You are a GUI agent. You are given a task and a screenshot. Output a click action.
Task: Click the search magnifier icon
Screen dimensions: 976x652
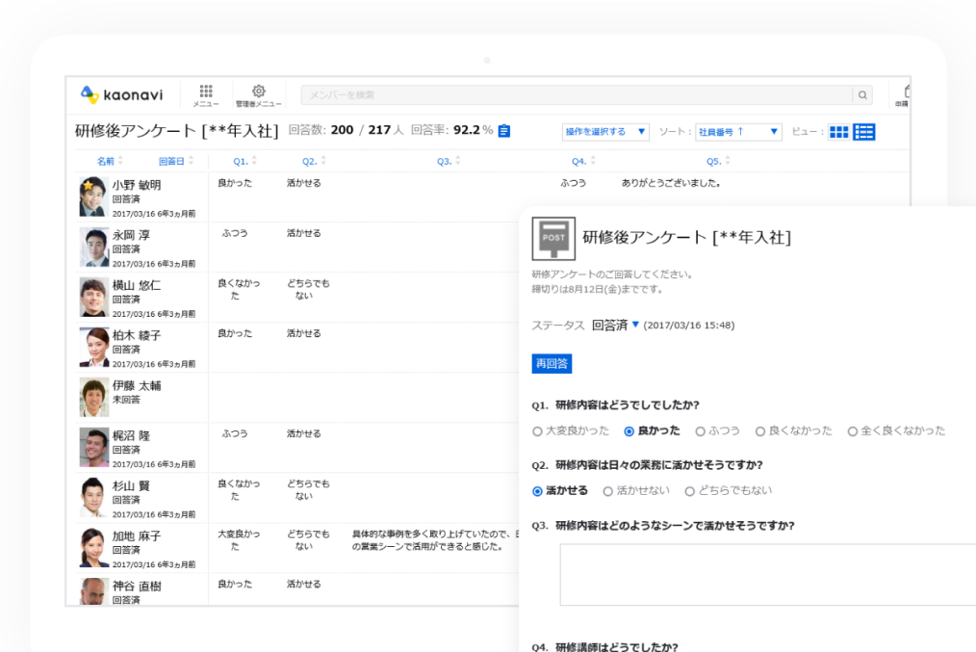(862, 94)
